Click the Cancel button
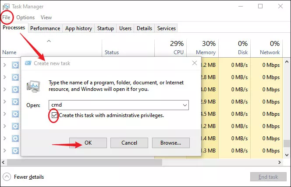This screenshot has width=291, height=187. point(129,143)
